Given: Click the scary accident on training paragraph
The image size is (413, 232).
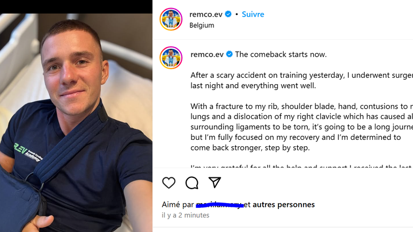Looking at the screenshot, I should coord(301,80).
